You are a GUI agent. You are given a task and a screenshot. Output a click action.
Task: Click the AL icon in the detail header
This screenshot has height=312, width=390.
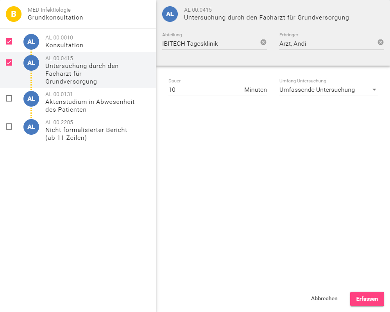(170, 14)
